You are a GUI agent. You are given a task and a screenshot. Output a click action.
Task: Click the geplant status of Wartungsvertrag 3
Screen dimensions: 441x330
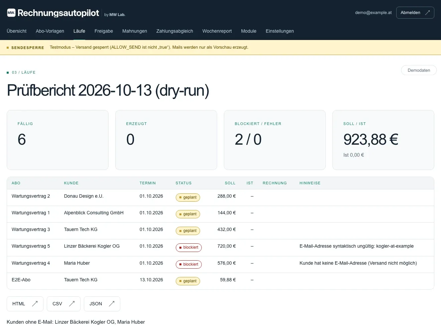coord(188,231)
